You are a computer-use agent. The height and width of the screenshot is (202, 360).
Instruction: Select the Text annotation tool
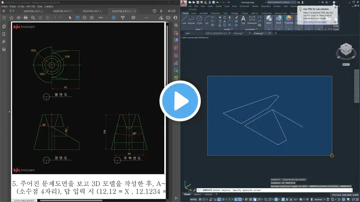243,20
